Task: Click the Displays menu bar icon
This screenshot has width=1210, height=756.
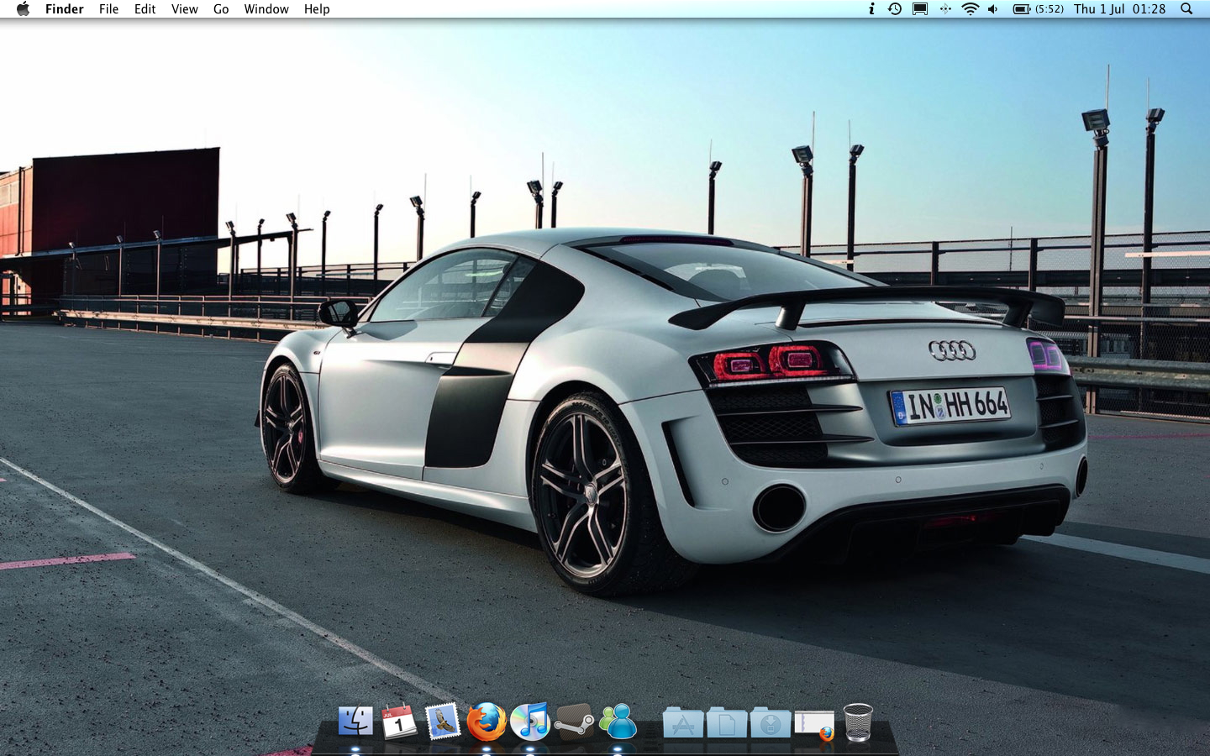Action: coord(920,9)
